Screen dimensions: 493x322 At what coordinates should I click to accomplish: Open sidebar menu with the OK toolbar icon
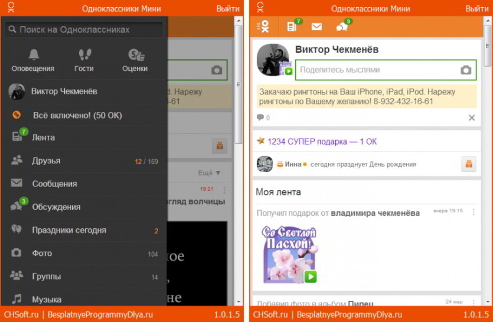pyautogui.click(x=263, y=27)
